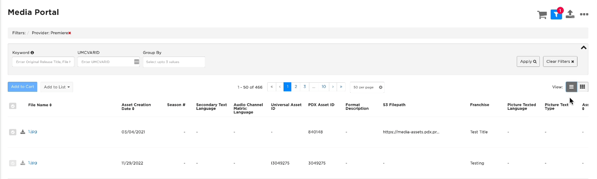Show the Keyword info tooltip icon

pos(32,52)
